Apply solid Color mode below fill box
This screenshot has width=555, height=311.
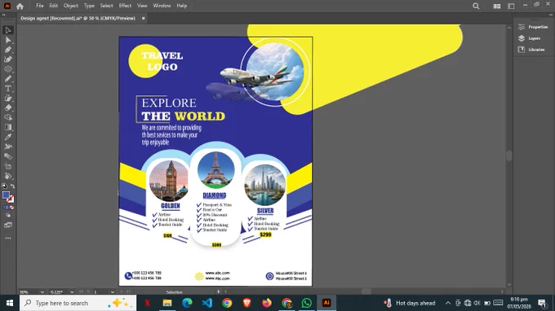pos(5,208)
